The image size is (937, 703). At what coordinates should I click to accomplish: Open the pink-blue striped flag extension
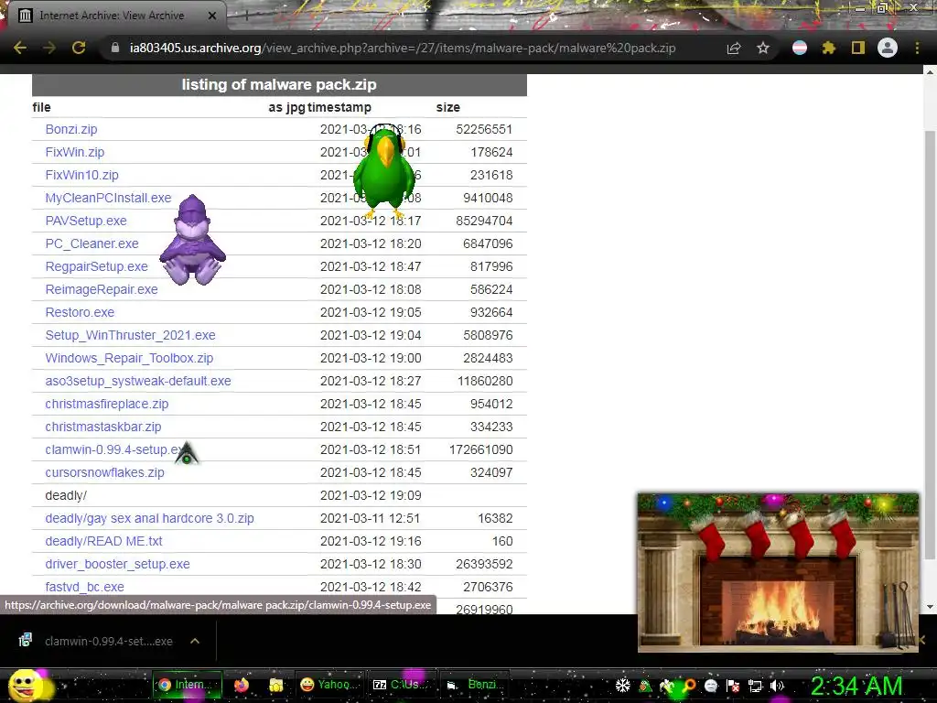point(800,48)
